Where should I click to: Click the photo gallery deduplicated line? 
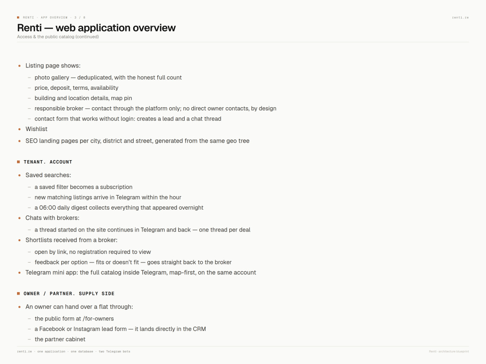coord(108,77)
